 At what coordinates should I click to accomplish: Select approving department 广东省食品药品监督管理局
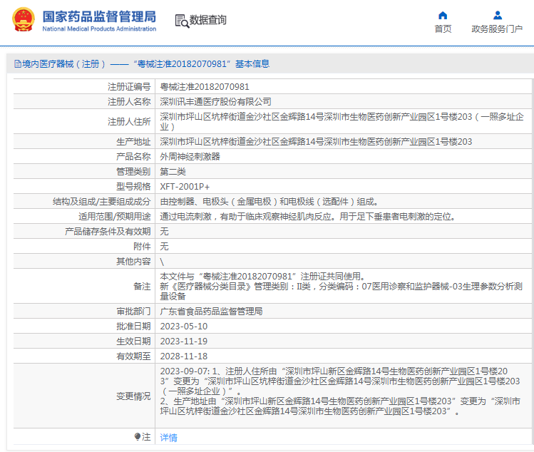(x=211, y=312)
